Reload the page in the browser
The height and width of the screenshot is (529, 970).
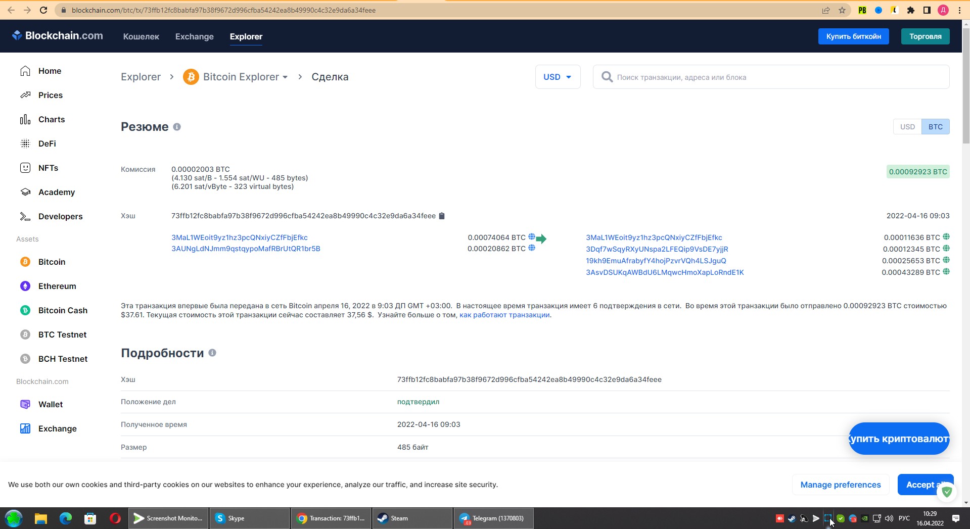(43, 10)
